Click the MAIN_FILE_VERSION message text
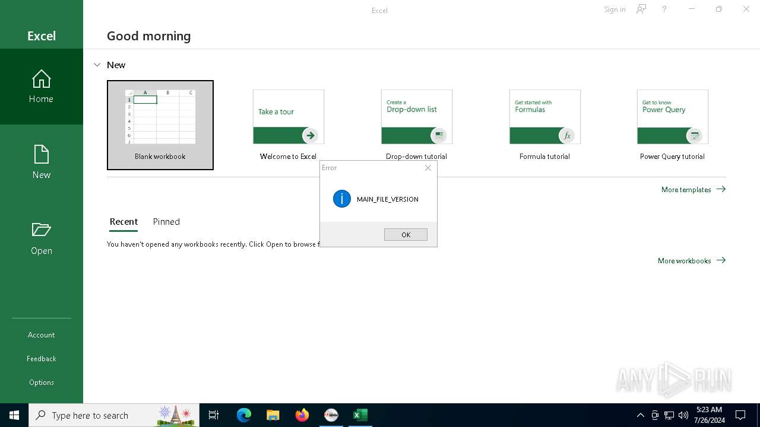This screenshot has width=760, height=427. pyautogui.click(x=388, y=199)
